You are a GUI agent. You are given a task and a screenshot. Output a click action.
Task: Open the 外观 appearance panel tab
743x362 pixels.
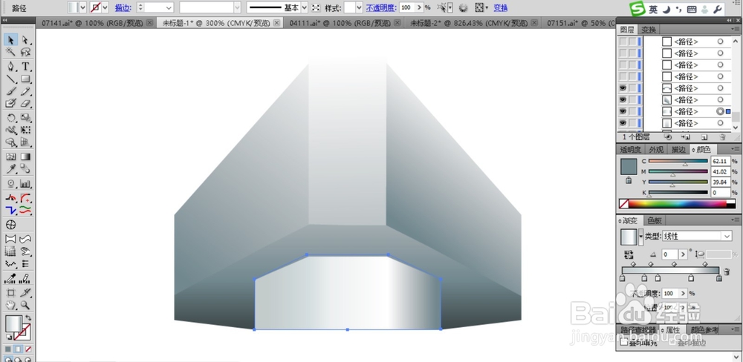[656, 150]
